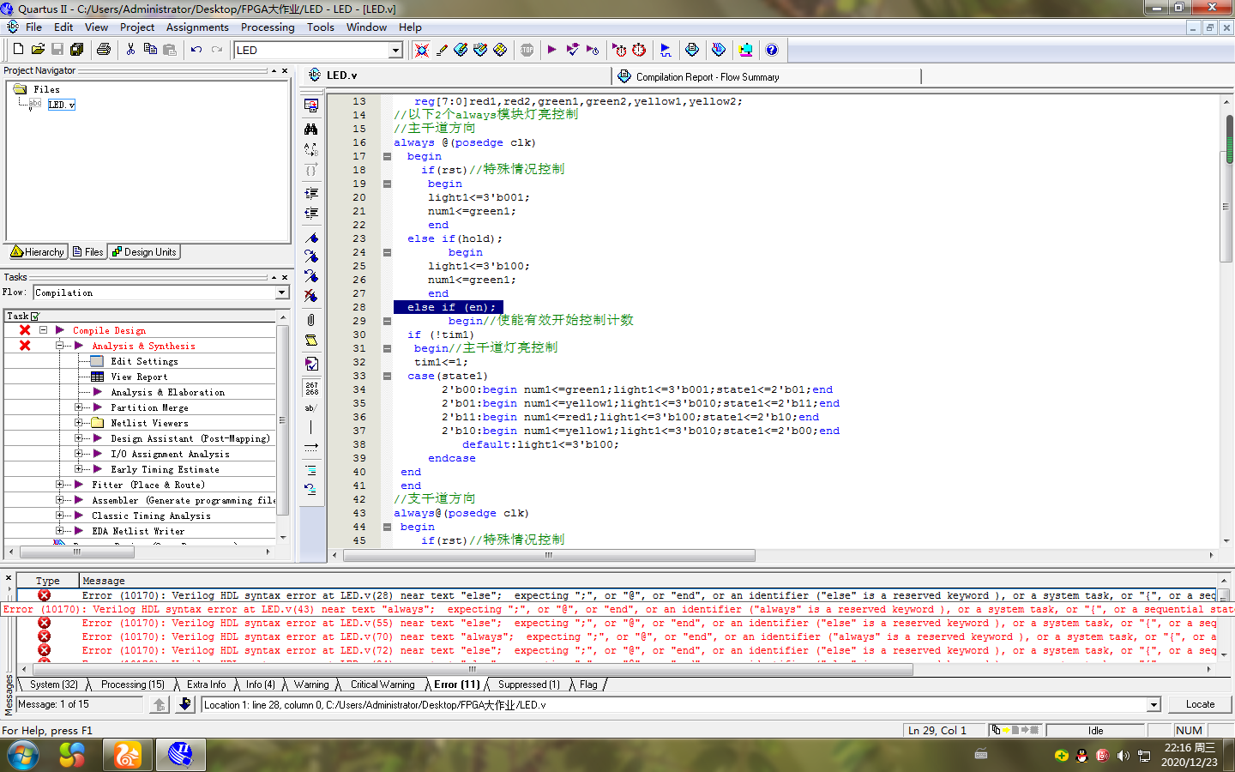1235x772 pixels.
Task: Open the Tools menu
Action: click(x=321, y=27)
